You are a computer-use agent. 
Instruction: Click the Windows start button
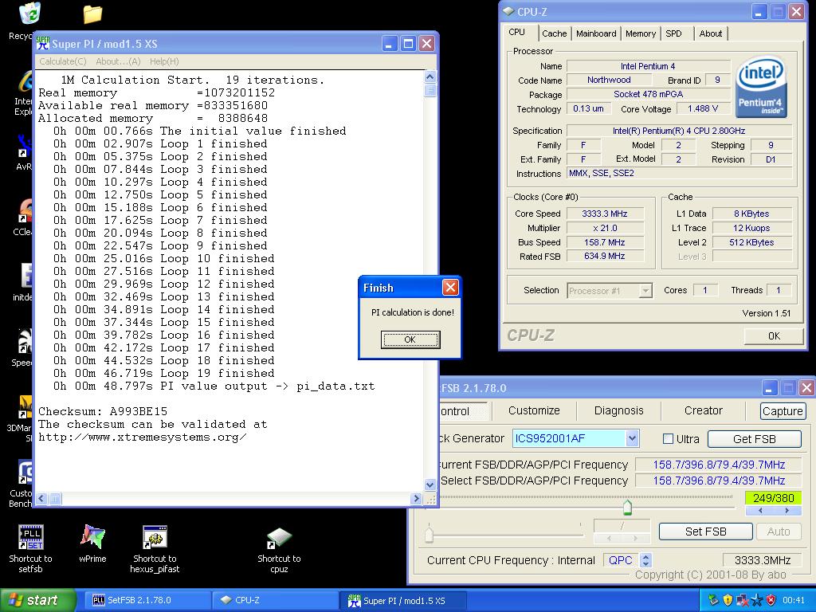[37, 600]
